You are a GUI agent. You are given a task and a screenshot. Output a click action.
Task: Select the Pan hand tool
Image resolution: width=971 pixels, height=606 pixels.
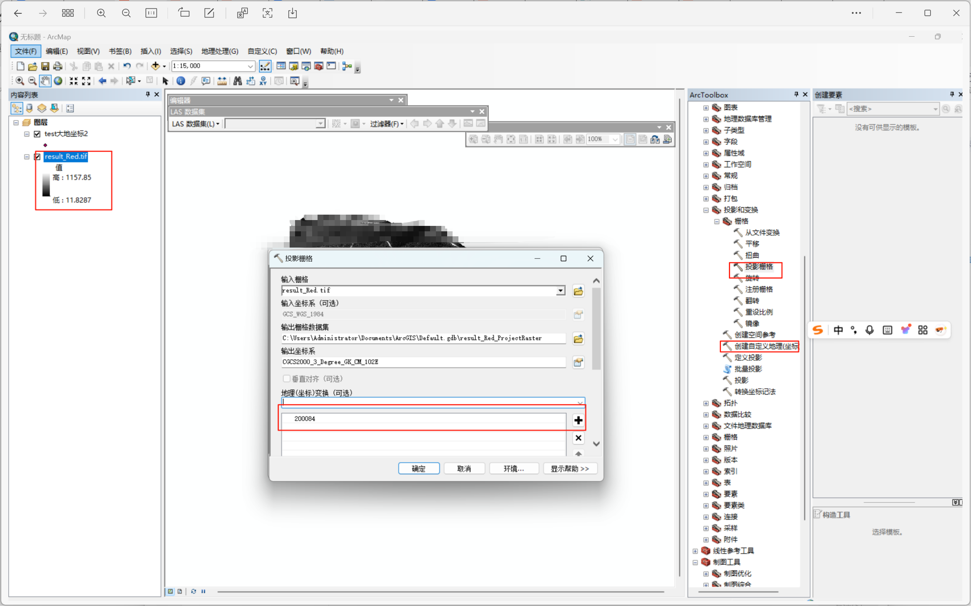45,81
